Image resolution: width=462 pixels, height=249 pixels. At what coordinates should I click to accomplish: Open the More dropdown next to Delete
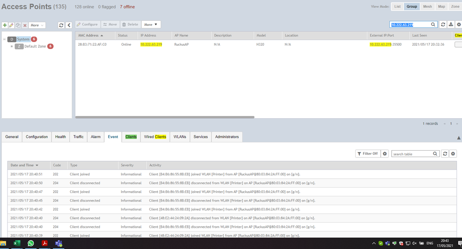coord(151,24)
